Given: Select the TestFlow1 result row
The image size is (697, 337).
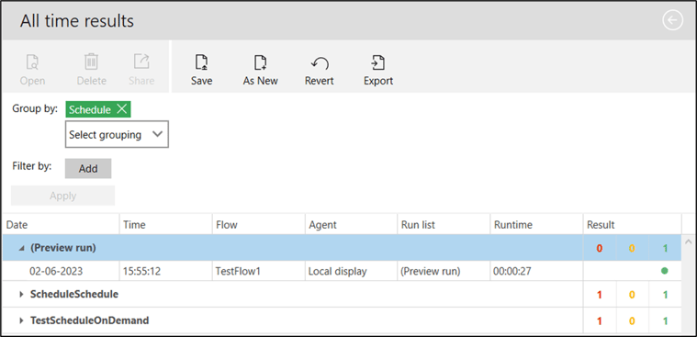Looking at the screenshot, I should click(x=342, y=271).
